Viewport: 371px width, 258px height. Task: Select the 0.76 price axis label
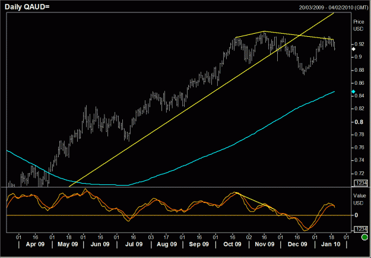(x=358, y=148)
